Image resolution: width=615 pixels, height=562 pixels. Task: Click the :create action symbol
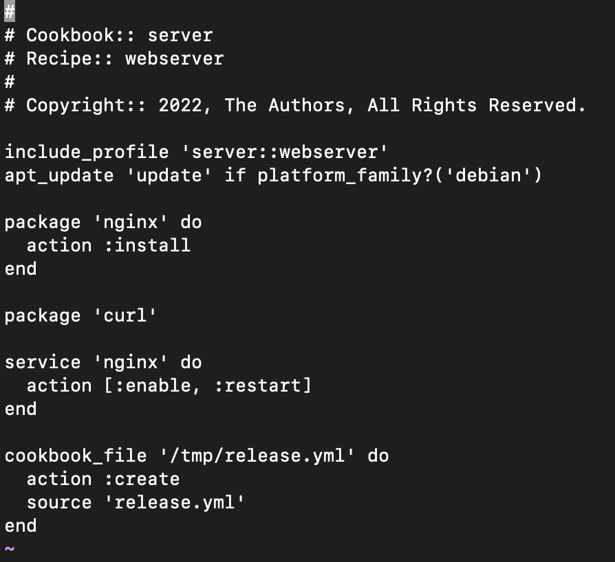point(142,479)
